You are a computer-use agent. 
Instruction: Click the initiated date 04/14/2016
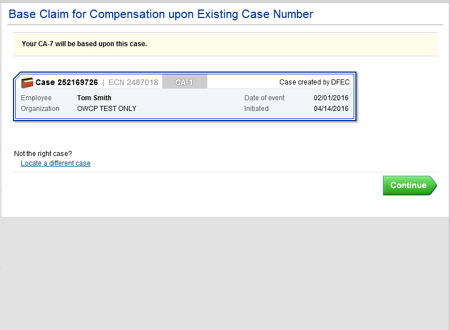(x=331, y=109)
